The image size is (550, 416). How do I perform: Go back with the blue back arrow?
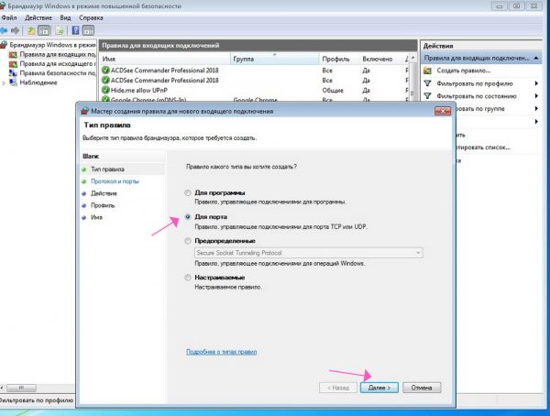pos(4,31)
